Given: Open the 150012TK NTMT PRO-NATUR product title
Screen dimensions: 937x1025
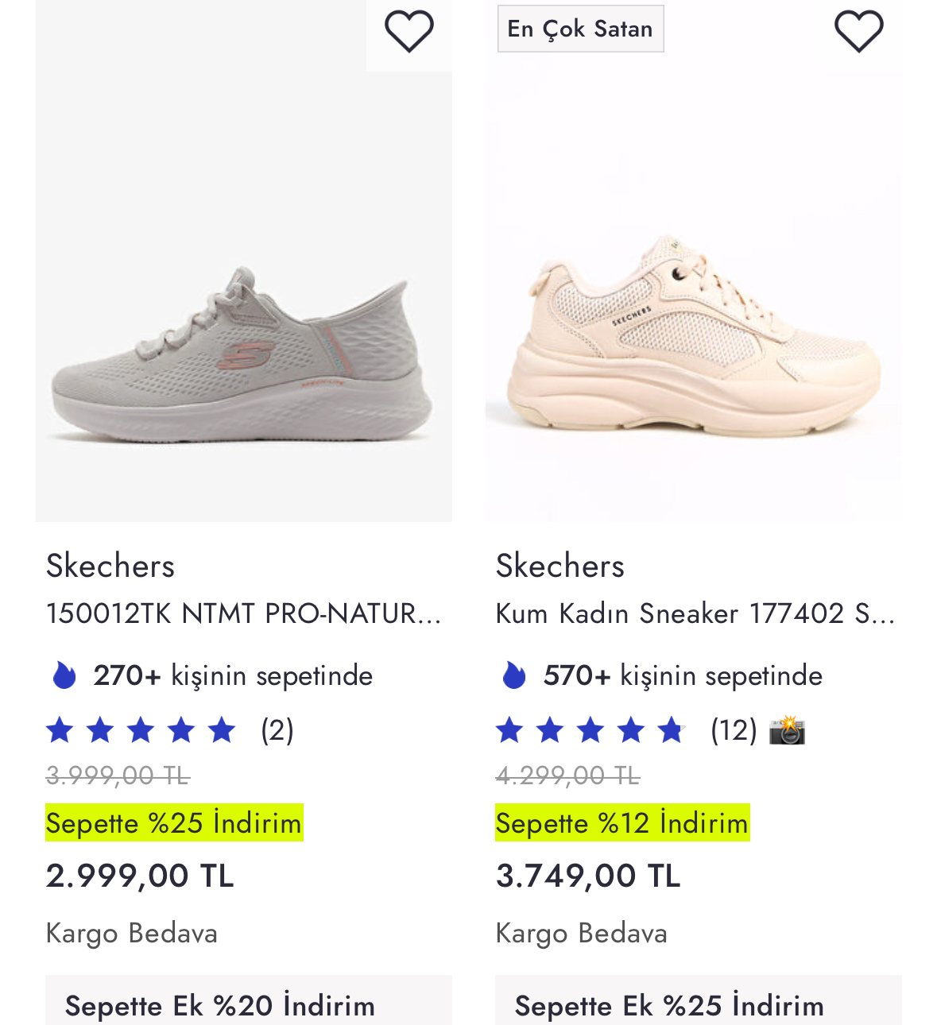Looking at the screenshot, I should 243,613.
